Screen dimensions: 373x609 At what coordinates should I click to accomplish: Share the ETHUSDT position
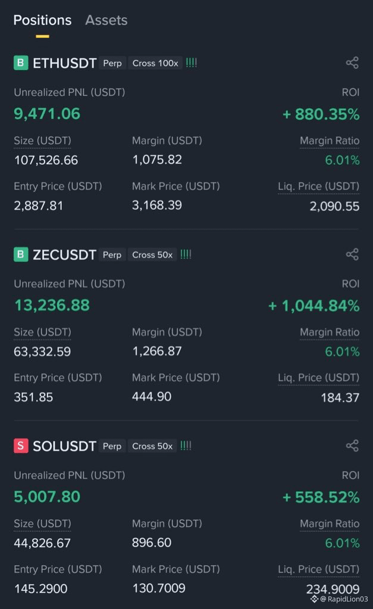coord(352,63)
